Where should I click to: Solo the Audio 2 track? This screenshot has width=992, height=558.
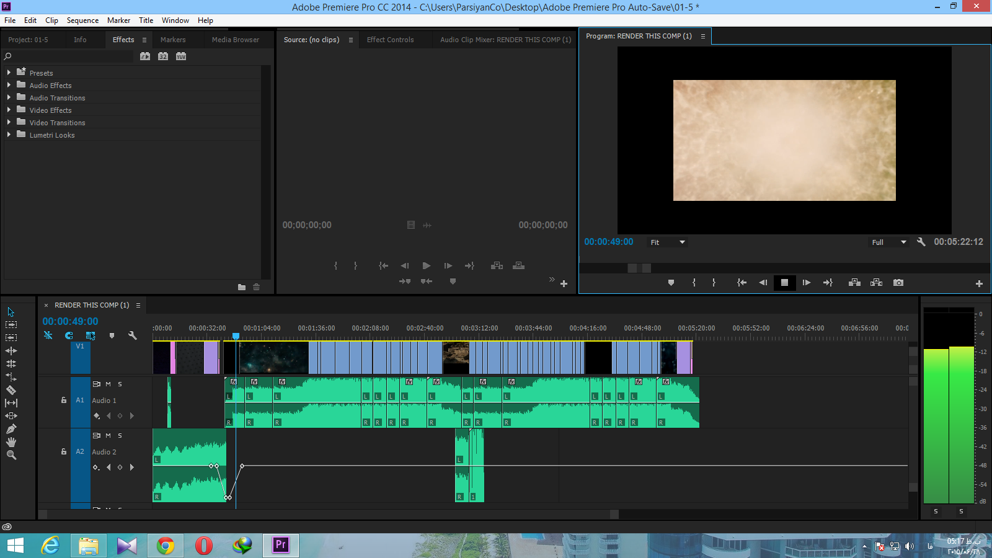120,435
